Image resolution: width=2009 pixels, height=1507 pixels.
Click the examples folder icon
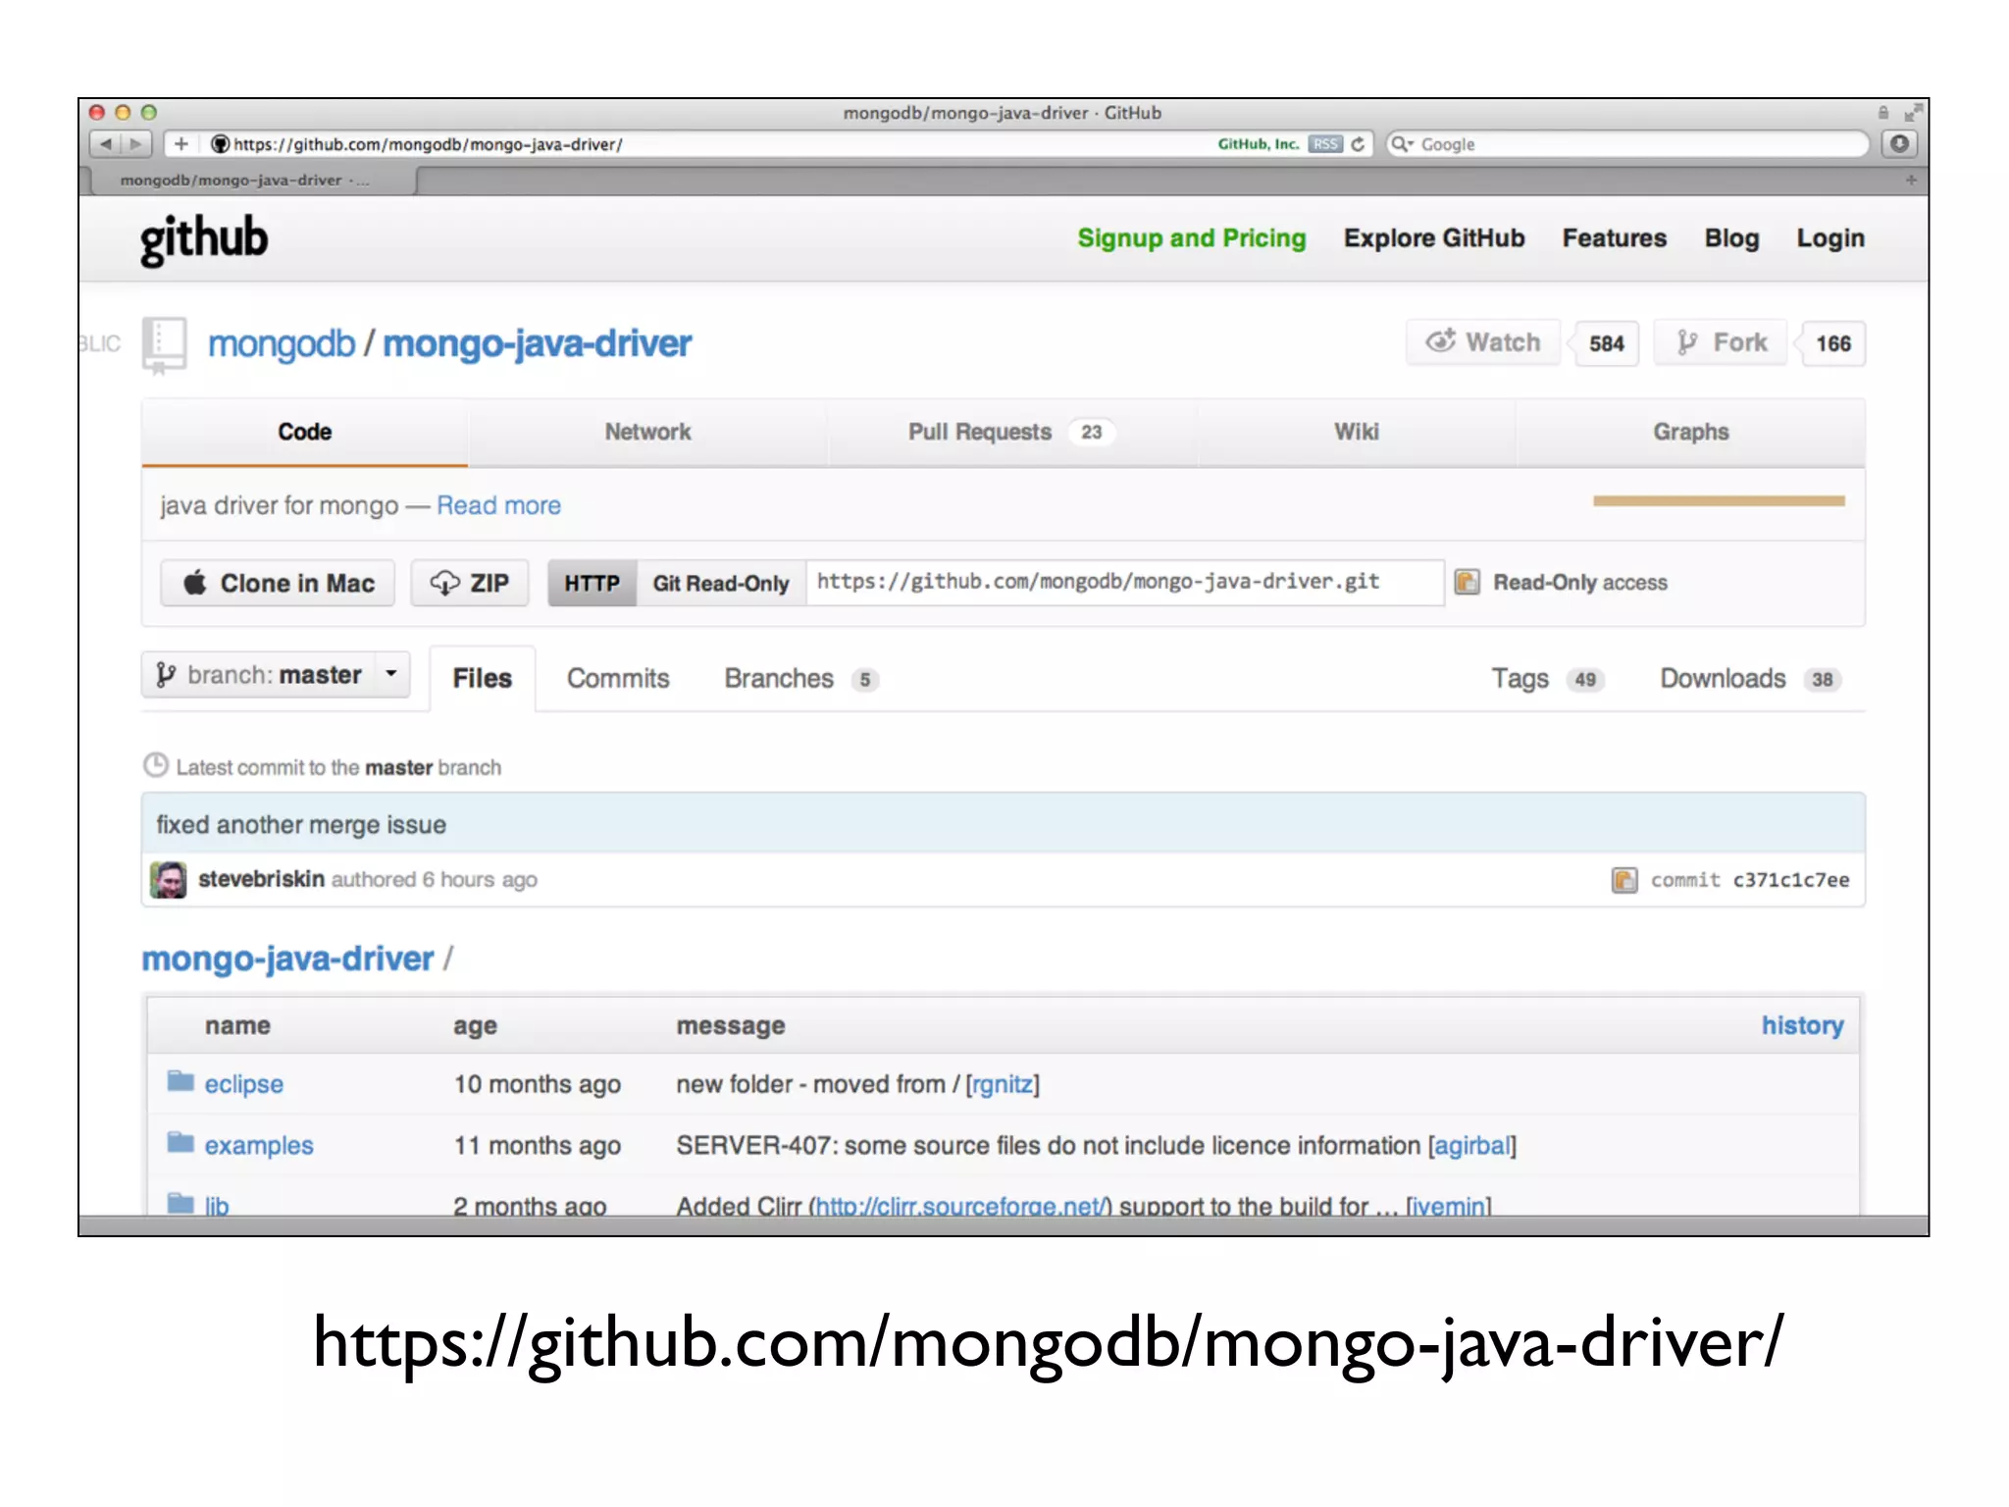tap(180, 1142)
